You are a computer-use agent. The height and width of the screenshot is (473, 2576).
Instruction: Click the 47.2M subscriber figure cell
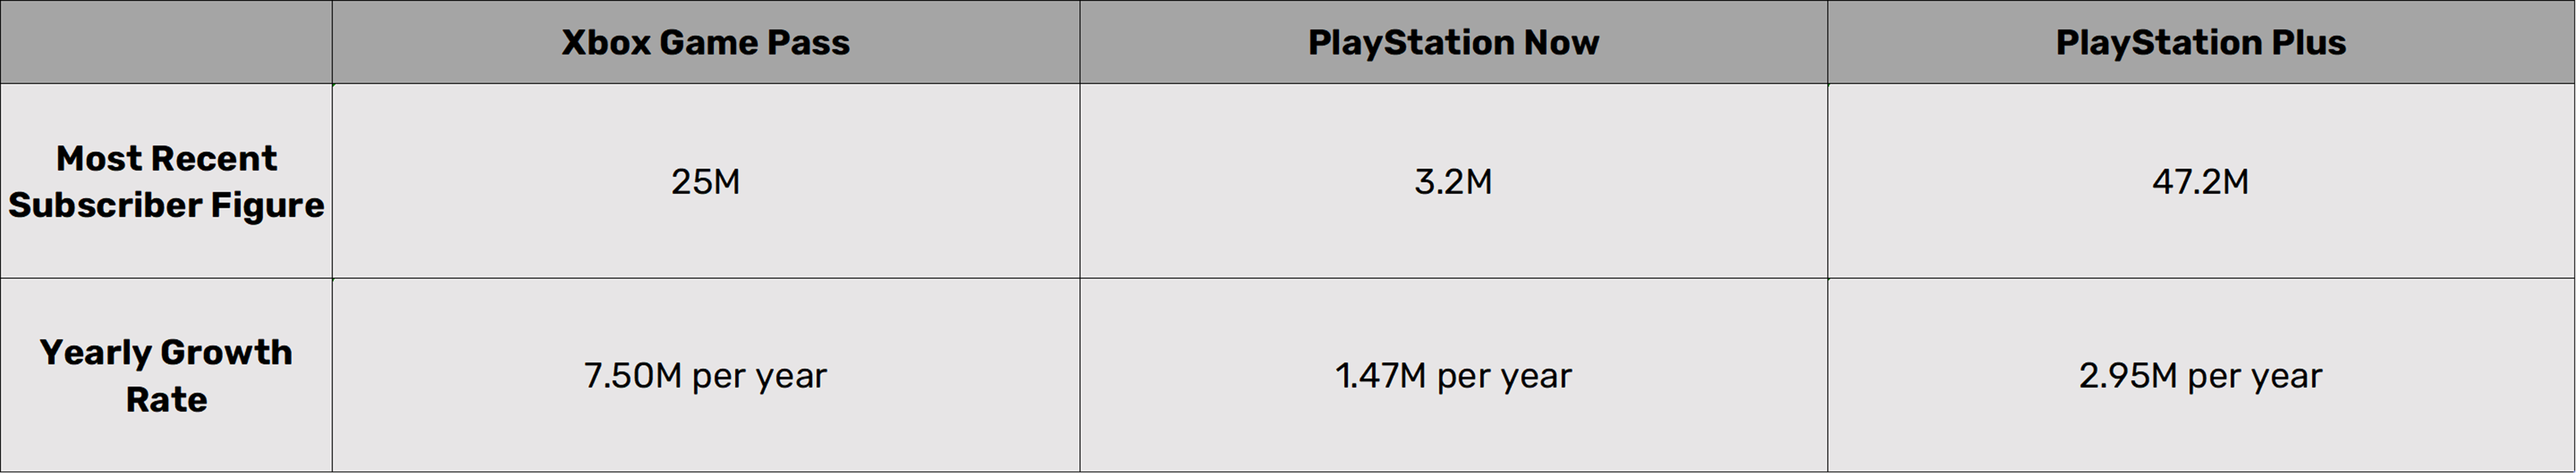tap(2200, 182)
